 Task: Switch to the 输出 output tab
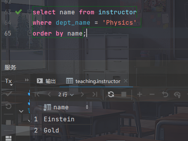pyautogui.click(x=46, y=81)
